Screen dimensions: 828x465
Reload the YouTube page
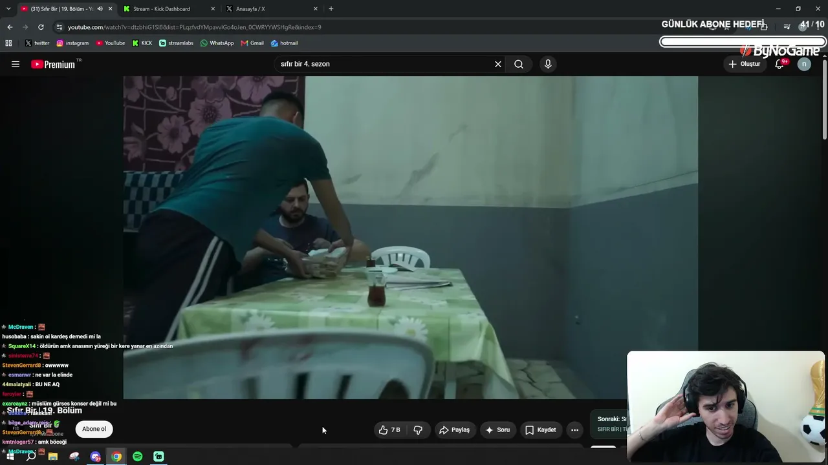pyautogui.click(x=41, y=27)
